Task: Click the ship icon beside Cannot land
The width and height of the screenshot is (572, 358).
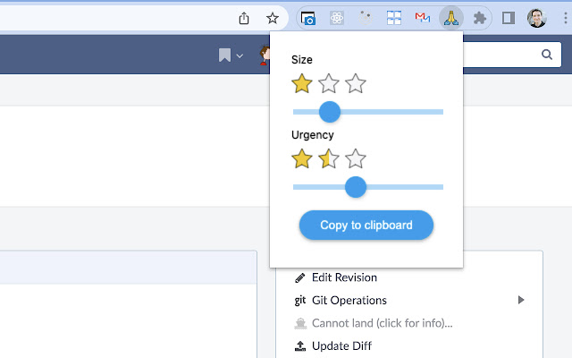Action: tap(300, 323)
